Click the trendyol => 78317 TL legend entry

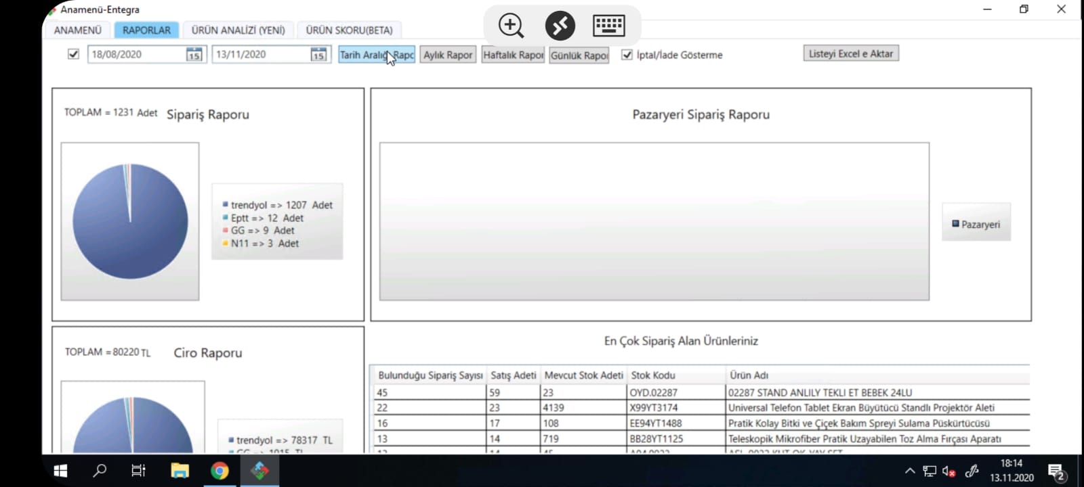point(280,440)
